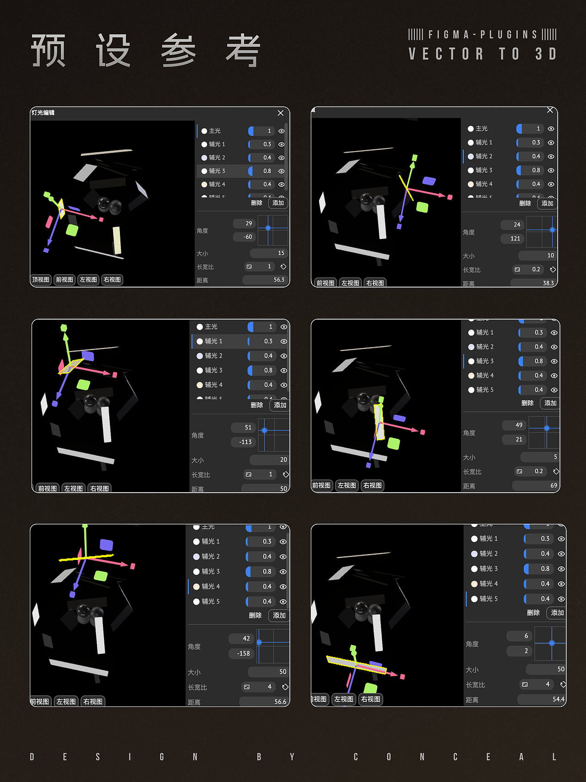The height and width of the screenshot is (782, 586).
Task: Toggle 辅光 4 eye in panel with distance 38.3
Action: click(551, 184)
